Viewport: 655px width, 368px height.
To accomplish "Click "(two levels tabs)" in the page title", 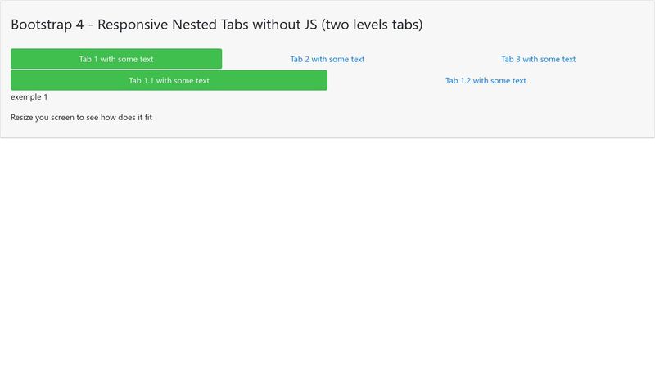I will (x=372, y=25).
